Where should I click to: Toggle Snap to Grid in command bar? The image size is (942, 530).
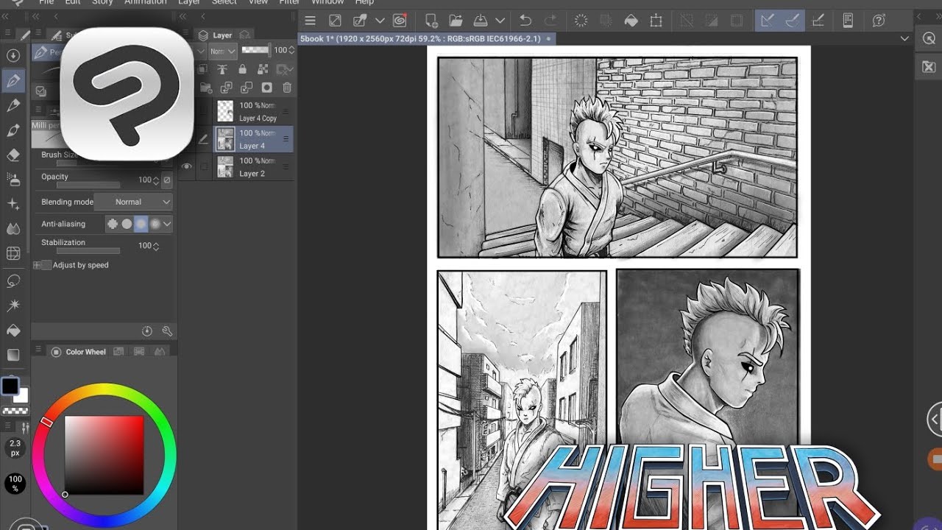[x=818, y=21]
